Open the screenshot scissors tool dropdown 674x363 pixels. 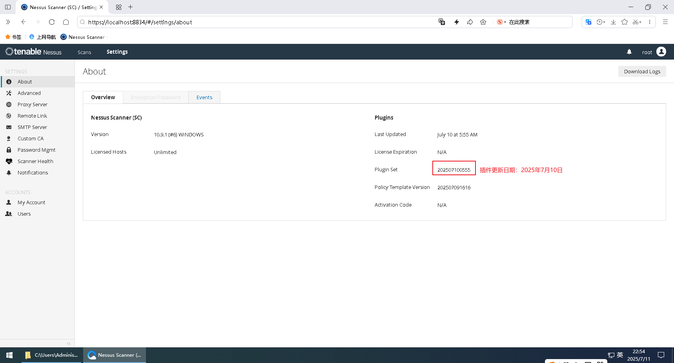[637, 22]
